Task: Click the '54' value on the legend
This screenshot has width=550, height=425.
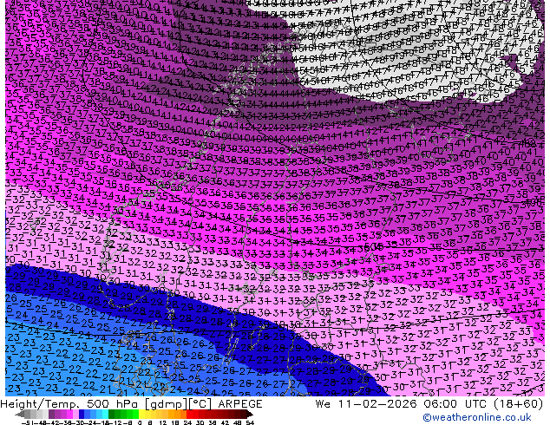Action: 250,423
